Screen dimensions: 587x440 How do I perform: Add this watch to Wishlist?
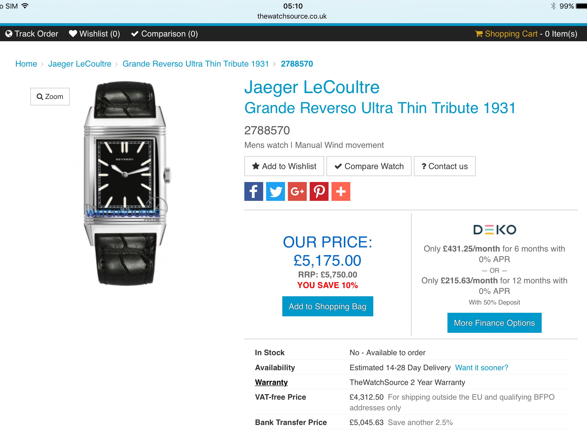tap(284, 166)
